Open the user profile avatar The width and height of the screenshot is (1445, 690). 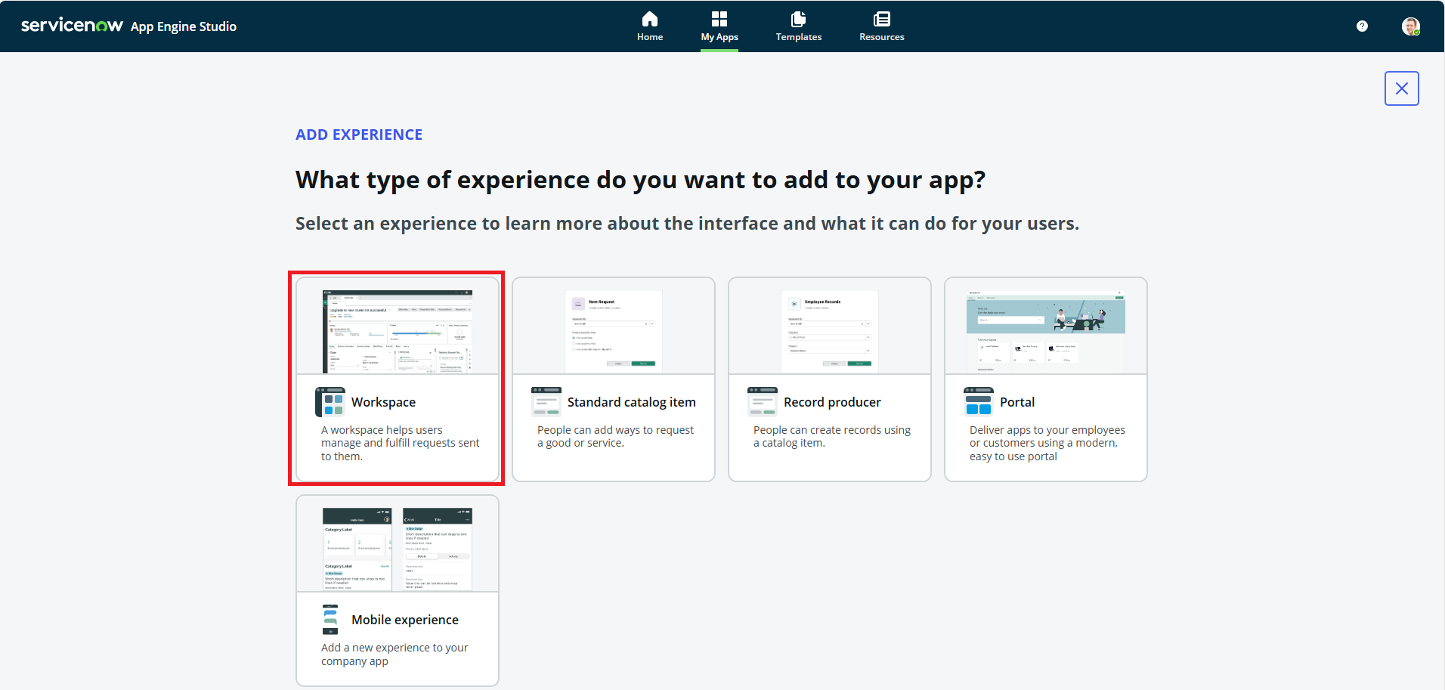(1410, 26)
